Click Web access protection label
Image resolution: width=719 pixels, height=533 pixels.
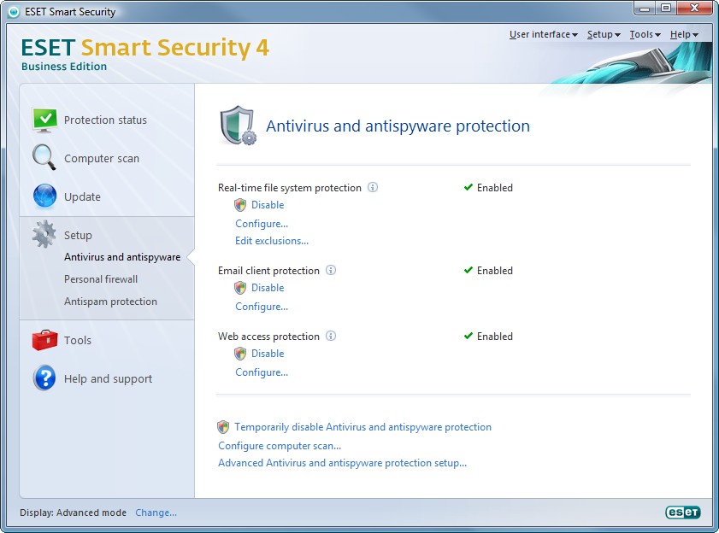click(268, 337)
